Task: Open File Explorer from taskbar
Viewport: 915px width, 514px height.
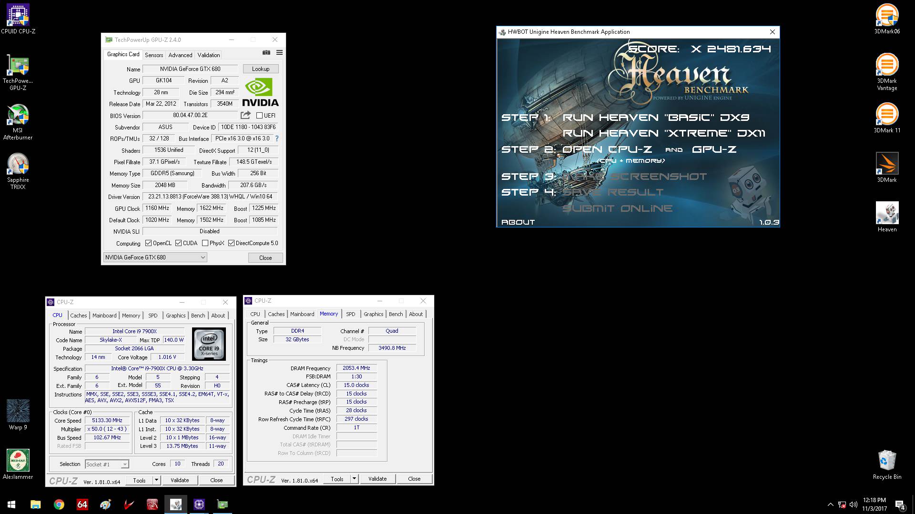Action: 35,504
